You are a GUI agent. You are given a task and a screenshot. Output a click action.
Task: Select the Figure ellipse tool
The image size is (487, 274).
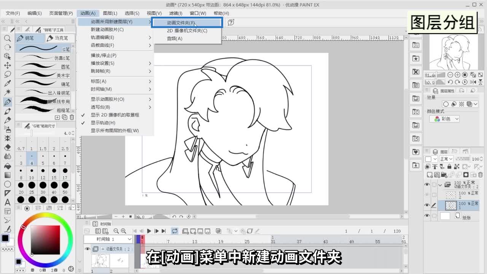point(7,184)
